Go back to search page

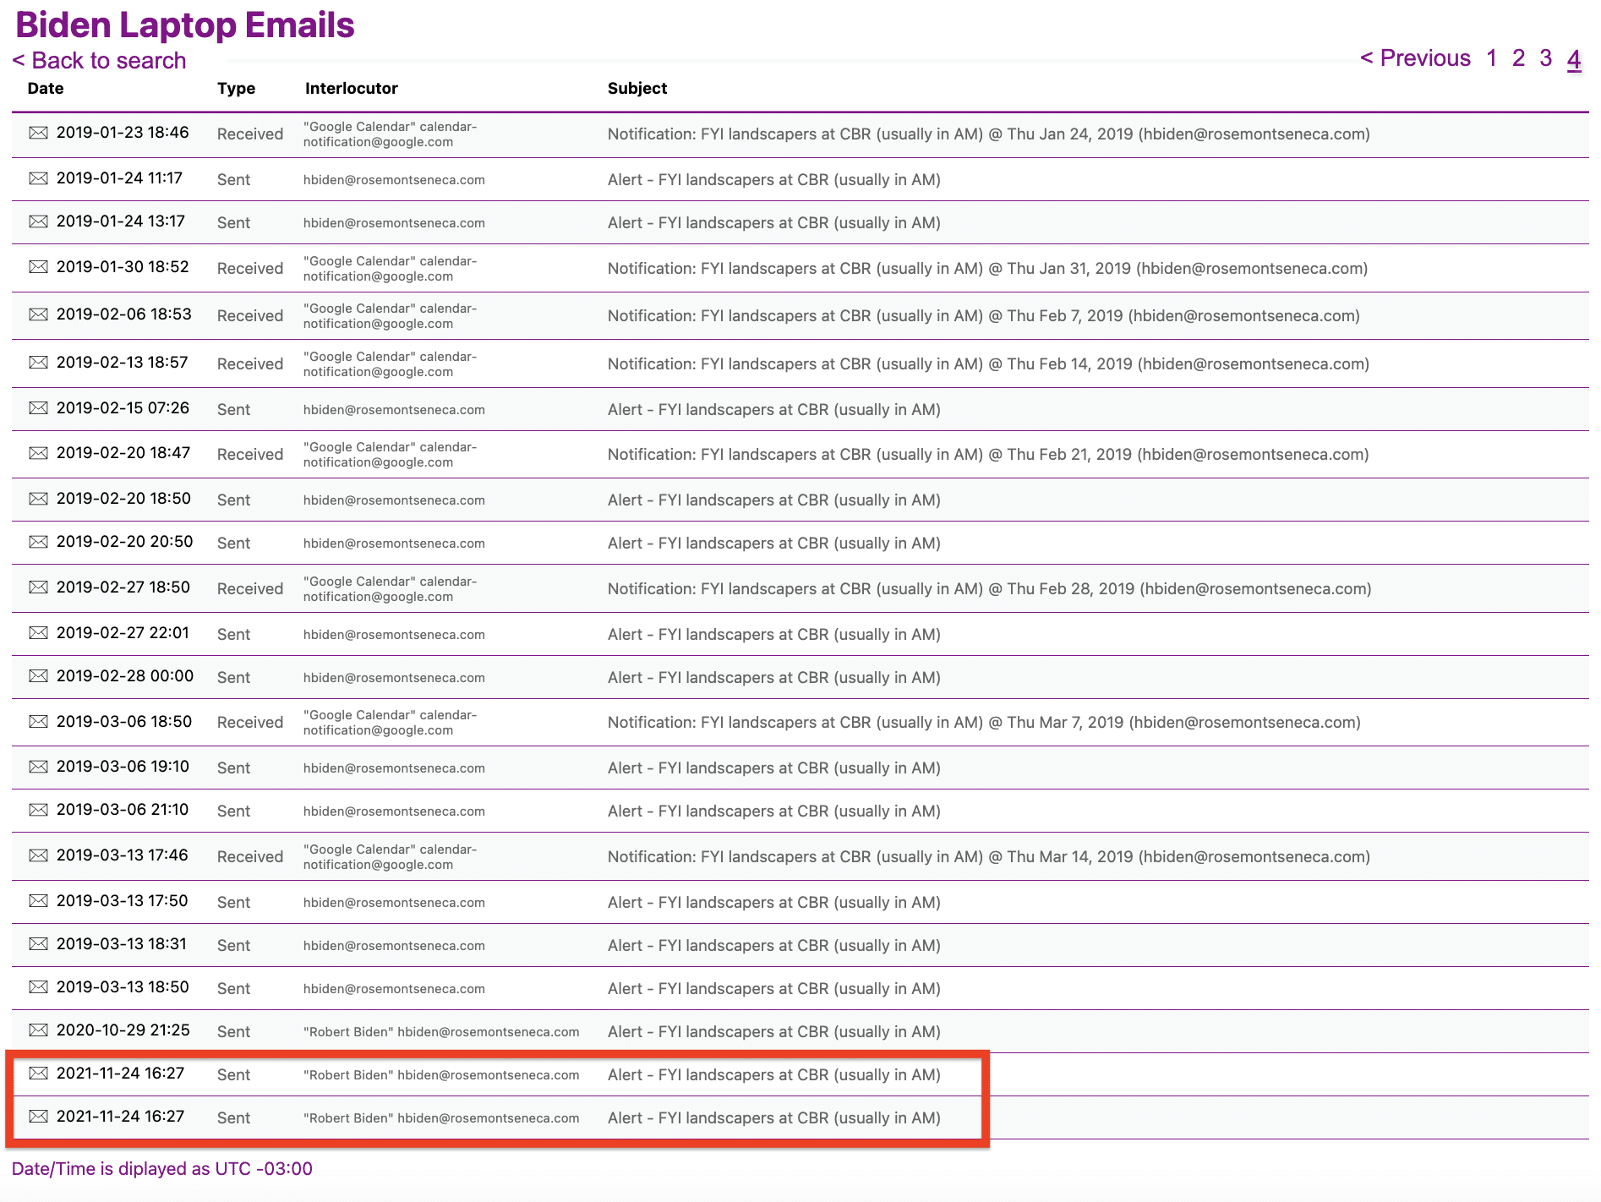pyautogui.click(x=99, y=61)
